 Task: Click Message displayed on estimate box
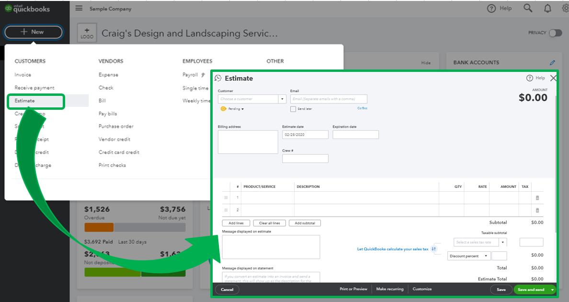(271, 247)
